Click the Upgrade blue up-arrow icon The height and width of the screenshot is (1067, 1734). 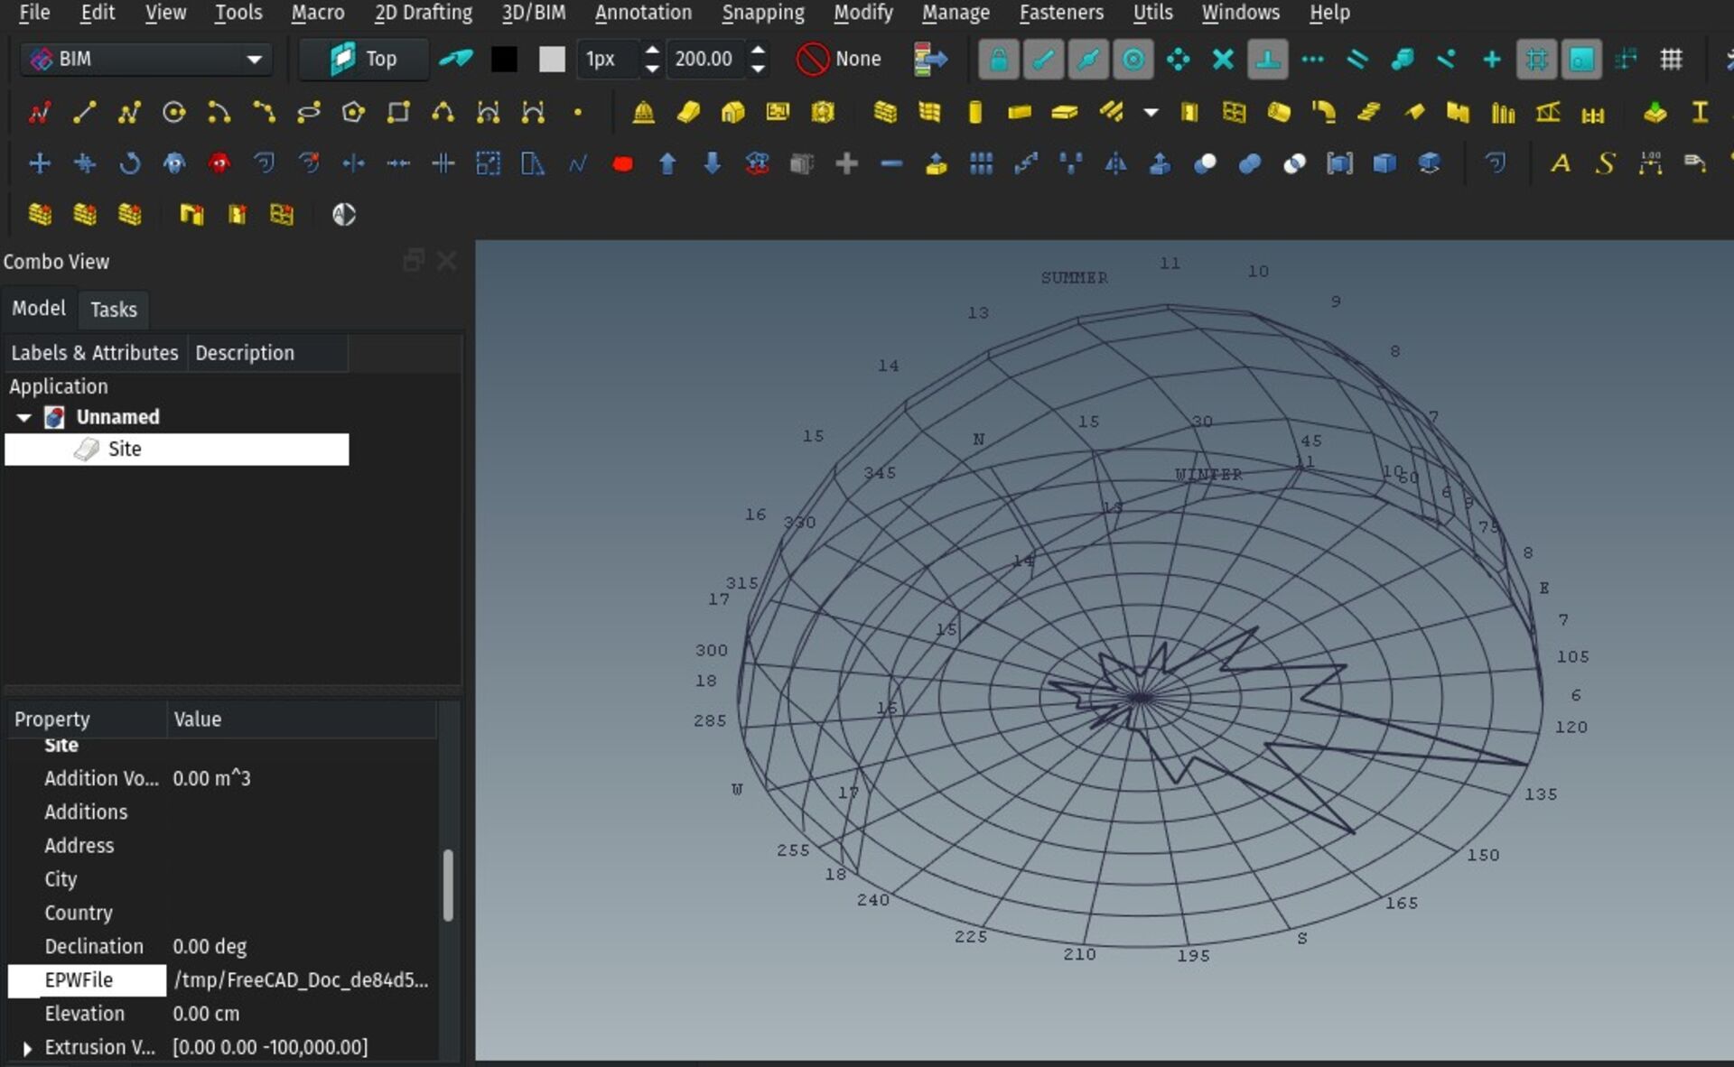click(x=667, y=163)
